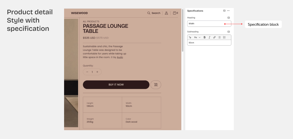This screenshot has height=139, width=293.
Task: Increase quantity with plus button
Action: [x=97, y=72]
